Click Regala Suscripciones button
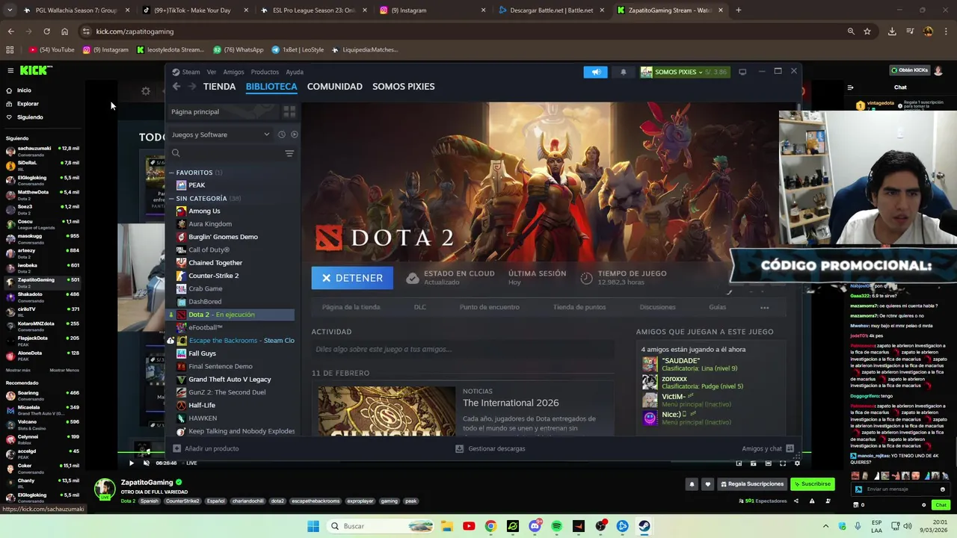957x538 pixels. (x=752, y=484)
